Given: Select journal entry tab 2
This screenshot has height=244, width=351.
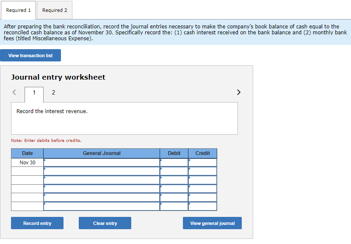Looking at the screenshot, I should pos(53,92).
